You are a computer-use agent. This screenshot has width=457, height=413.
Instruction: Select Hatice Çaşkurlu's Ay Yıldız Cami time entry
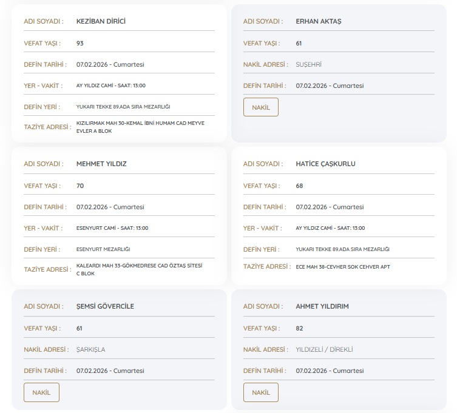click(x=330, y=228)
